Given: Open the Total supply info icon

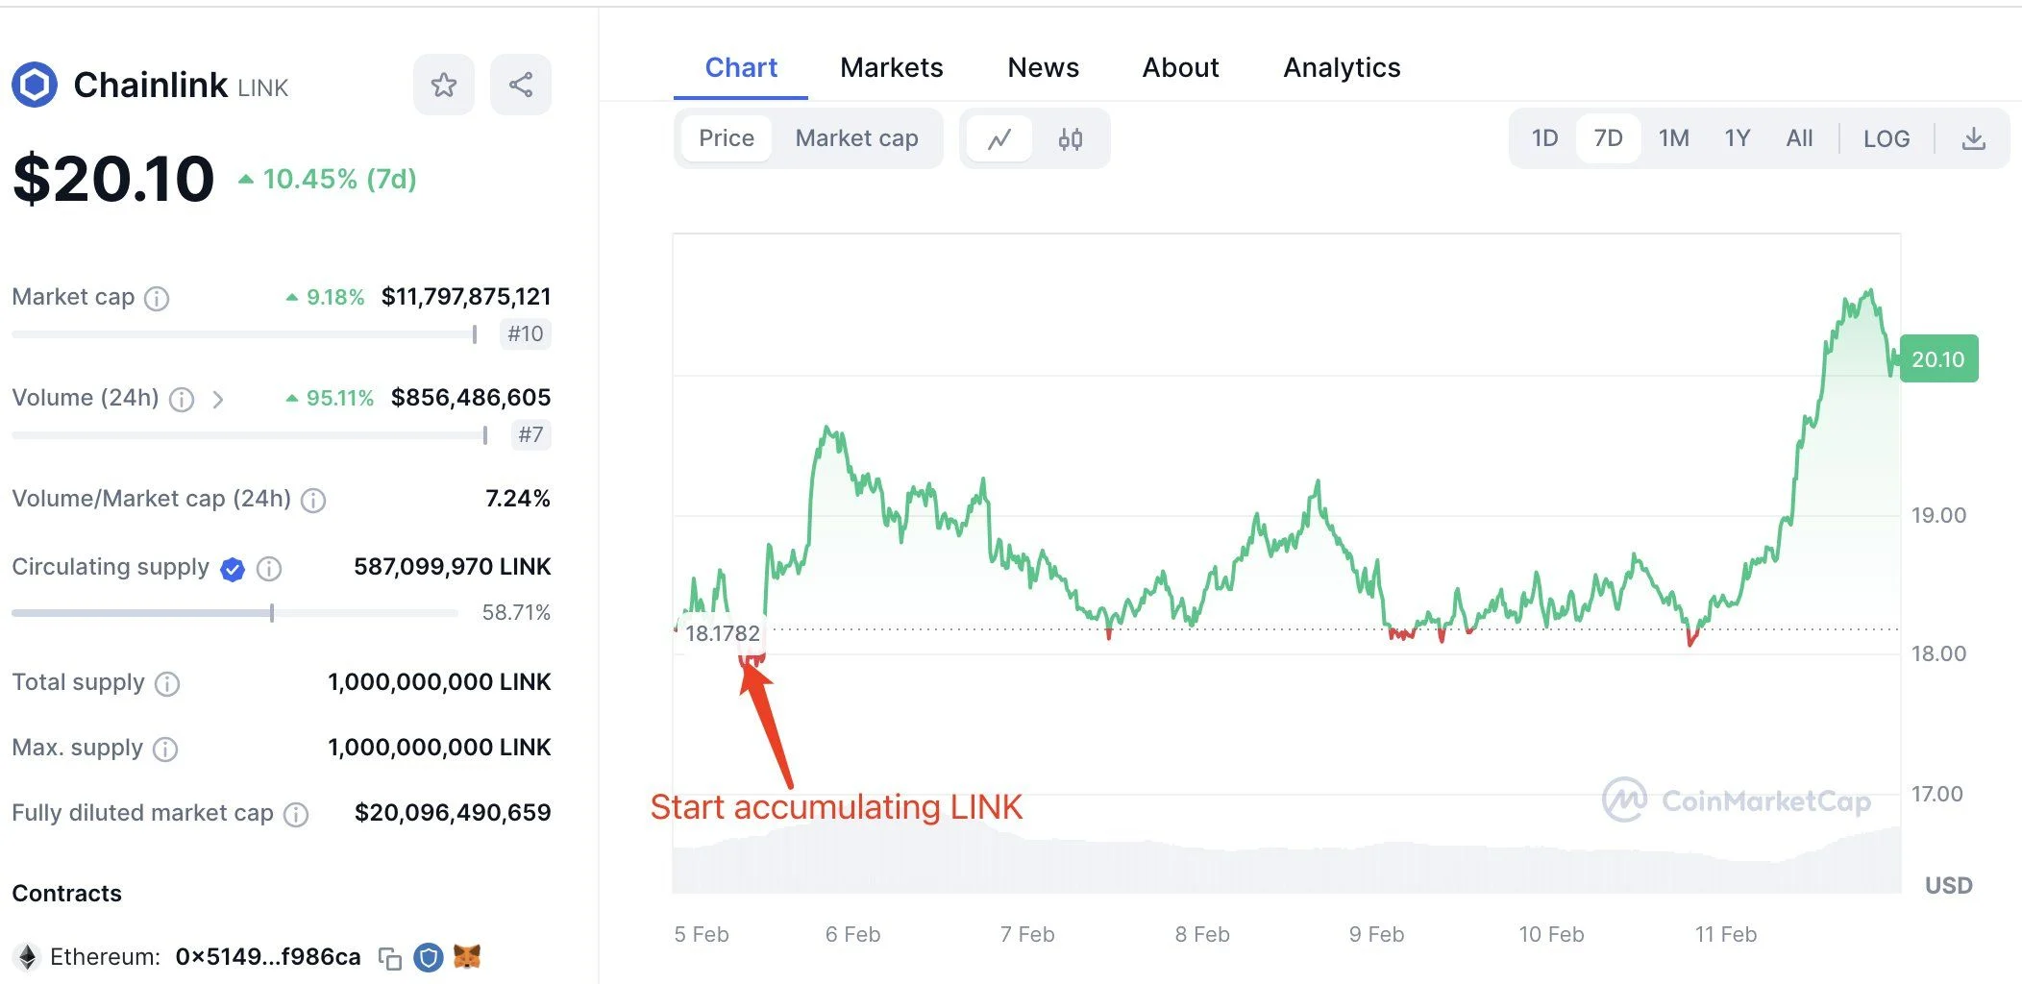Looking at the screenshot, I should coord(166,684).
